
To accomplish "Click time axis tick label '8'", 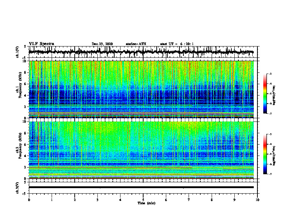I will (x=212, y=200).
